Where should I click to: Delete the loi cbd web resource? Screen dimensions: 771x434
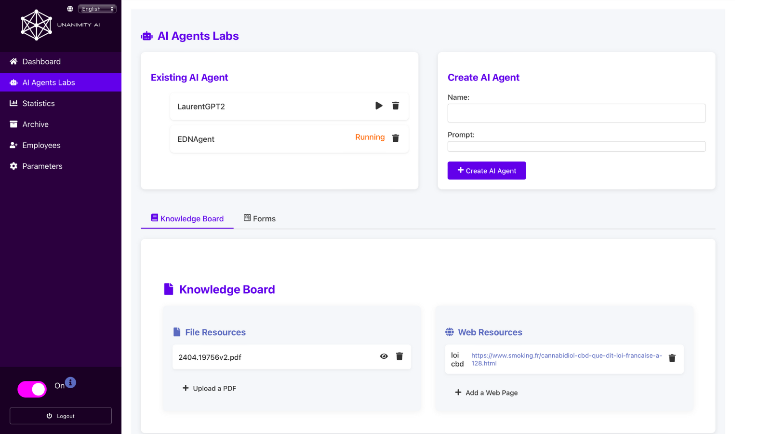[x=672, y=358]
